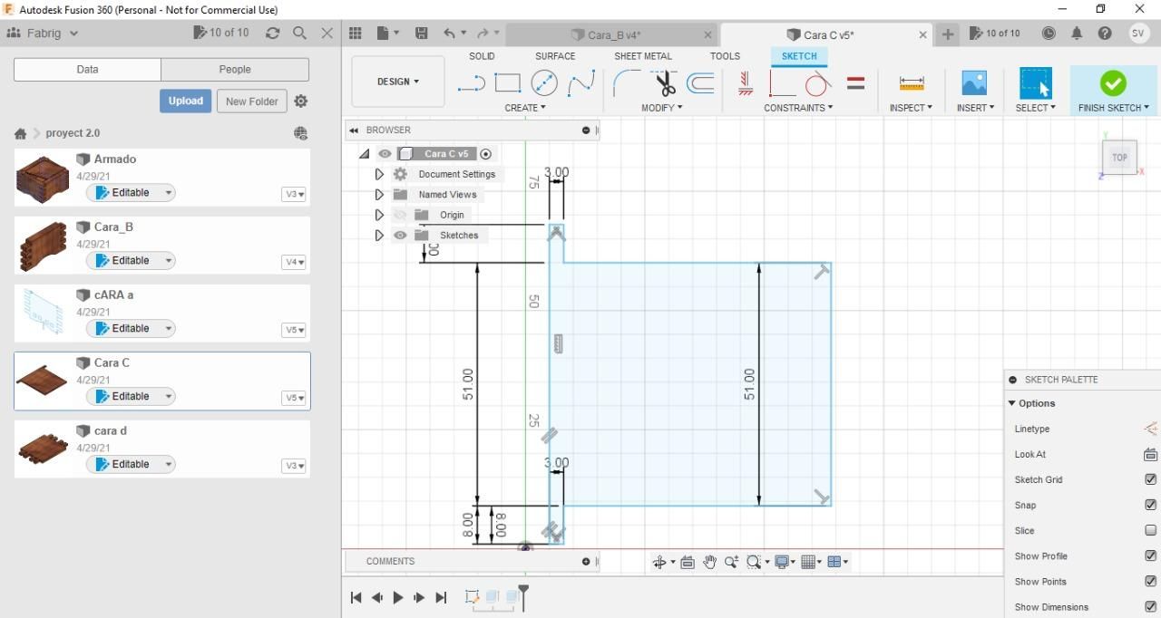Image resolution: width=1161 pixels, height=618 pixels.
Task: Switch to the SOLID tab
Action: 482,56
